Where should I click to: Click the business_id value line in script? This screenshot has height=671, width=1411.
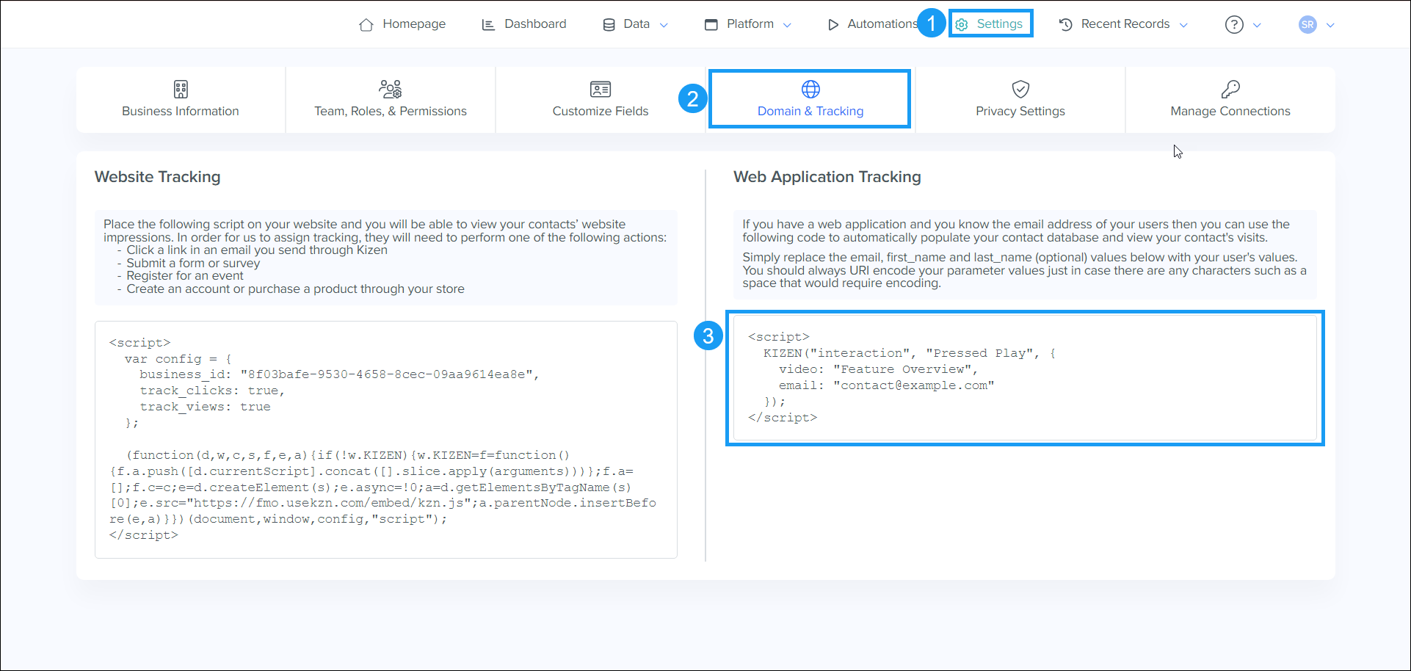point(339,374)
